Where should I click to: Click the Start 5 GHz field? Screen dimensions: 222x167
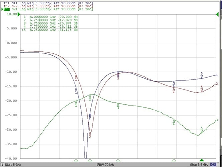[13, 165]
